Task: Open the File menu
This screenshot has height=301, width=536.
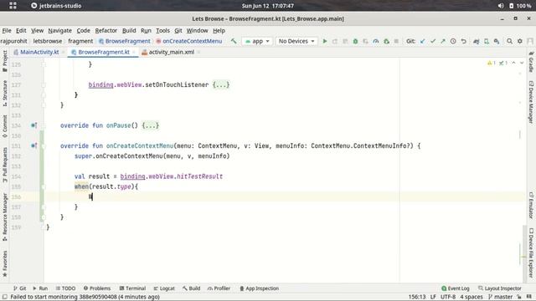Action: click(x=7, y=30)
